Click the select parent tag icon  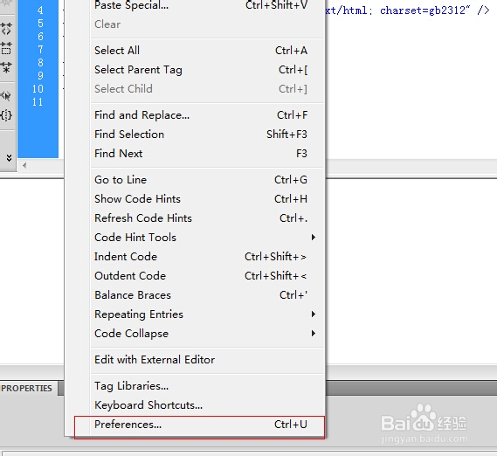pyautogui.click(x=6, y=95)
